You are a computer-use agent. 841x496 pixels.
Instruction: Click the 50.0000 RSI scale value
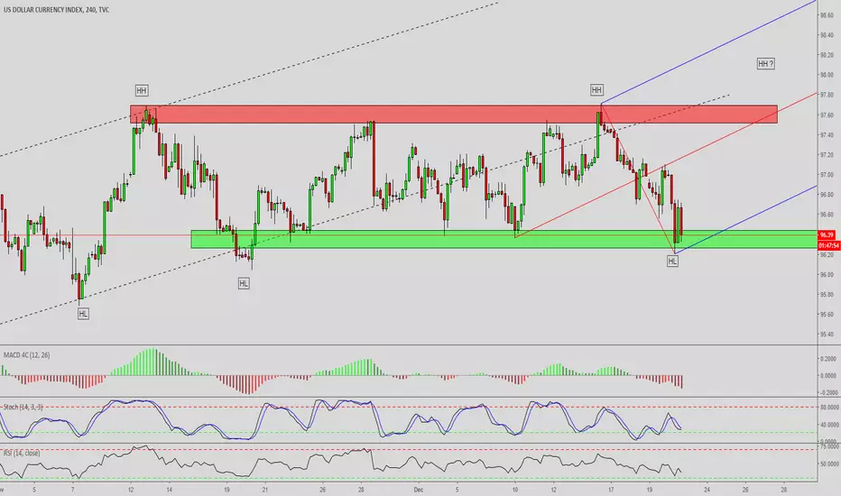click(x=829, y=464)
